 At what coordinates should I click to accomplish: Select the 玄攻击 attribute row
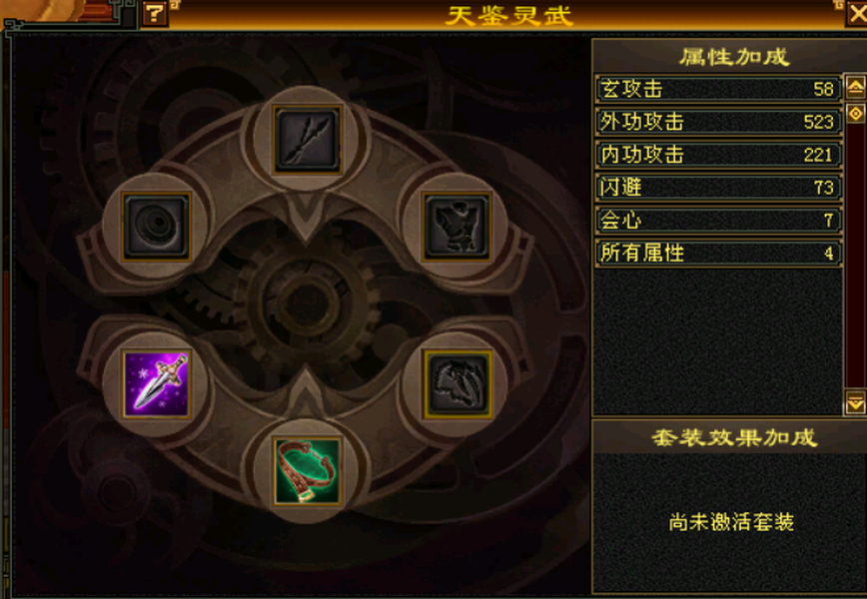tap(718, 89)
